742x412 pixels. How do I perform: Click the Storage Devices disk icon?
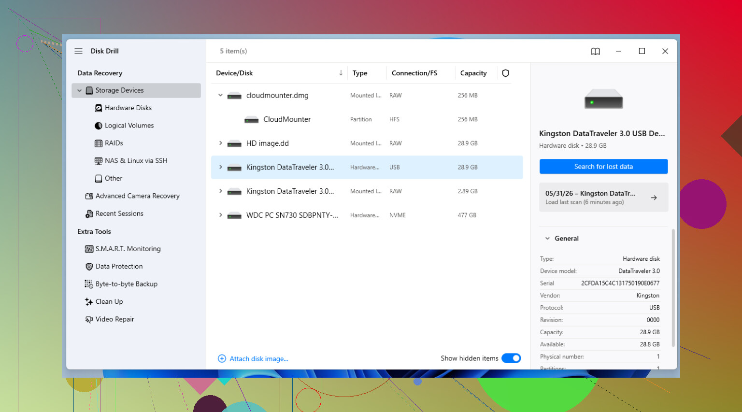pyautogui.click(x=89, y=90)
